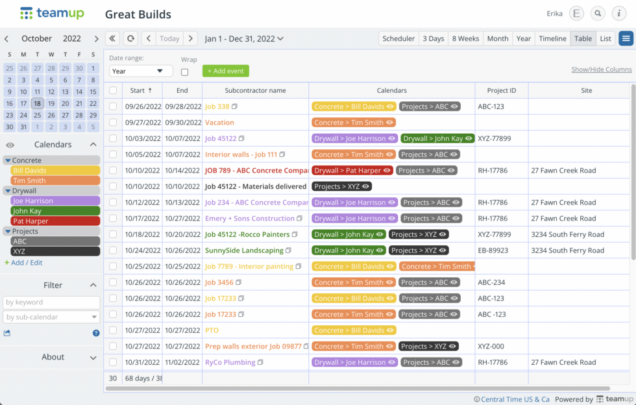Open the info icon next to search
636x405 pixels.
point(617,13)
